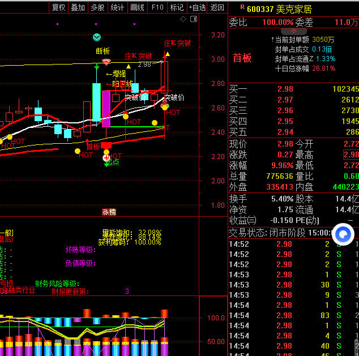Click the magenta candlestick bar on the chart
The width and height of the screenshot is (359, 356).
click(x=106, y=108)
